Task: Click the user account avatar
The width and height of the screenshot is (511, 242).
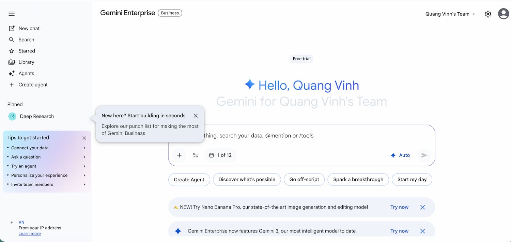Action: point(503,14)
